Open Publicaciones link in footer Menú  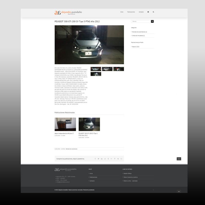pos(93,177)
